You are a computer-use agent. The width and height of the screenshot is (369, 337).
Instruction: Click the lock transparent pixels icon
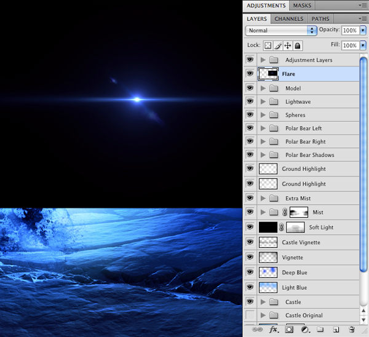(x=268, y=46)
